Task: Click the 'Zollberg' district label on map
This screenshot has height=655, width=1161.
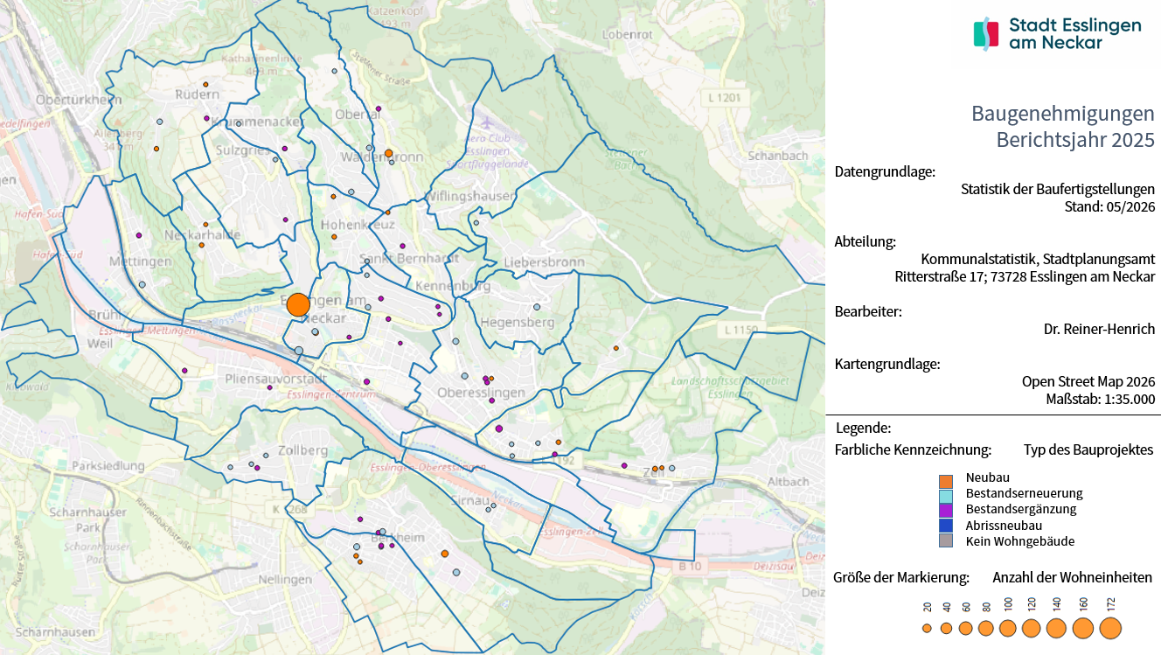Action: [x=302, y=450]
